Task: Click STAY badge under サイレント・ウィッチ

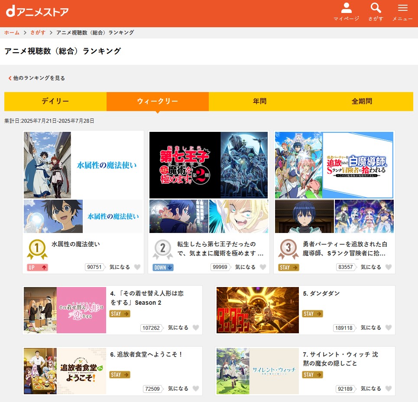Action: (312, 375)
